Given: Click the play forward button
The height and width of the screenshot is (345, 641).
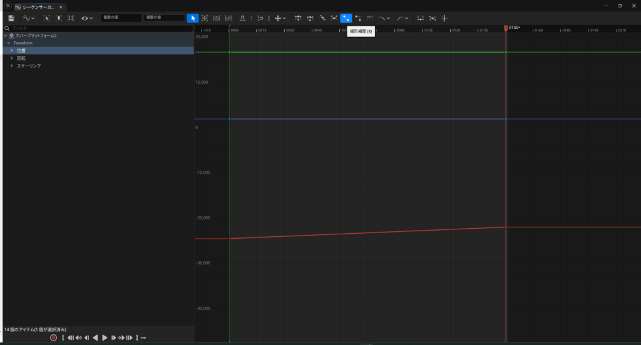Looking at the screenshot, I should pos(105,337).
